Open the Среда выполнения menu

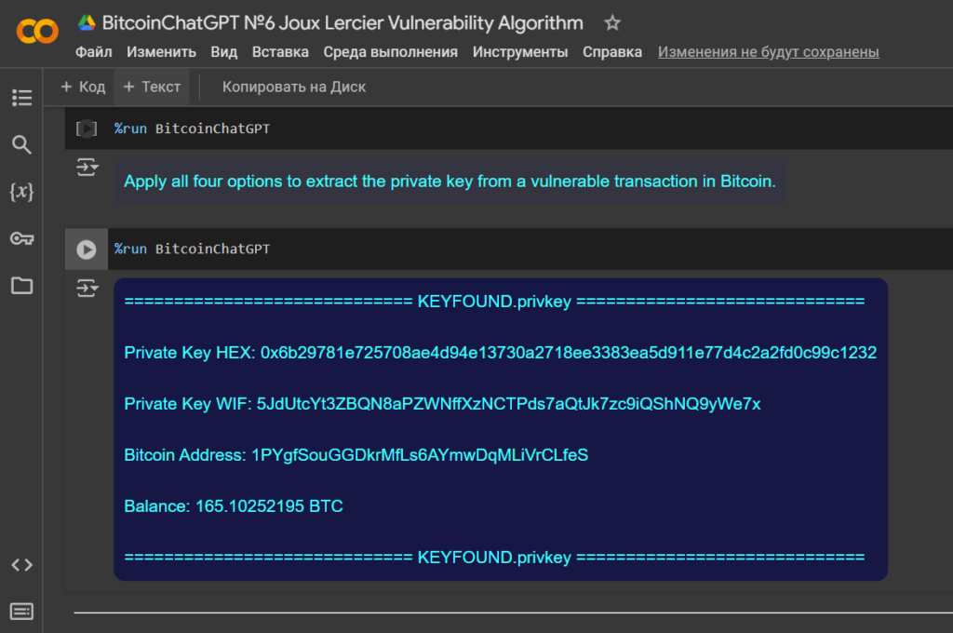[390, 52]
